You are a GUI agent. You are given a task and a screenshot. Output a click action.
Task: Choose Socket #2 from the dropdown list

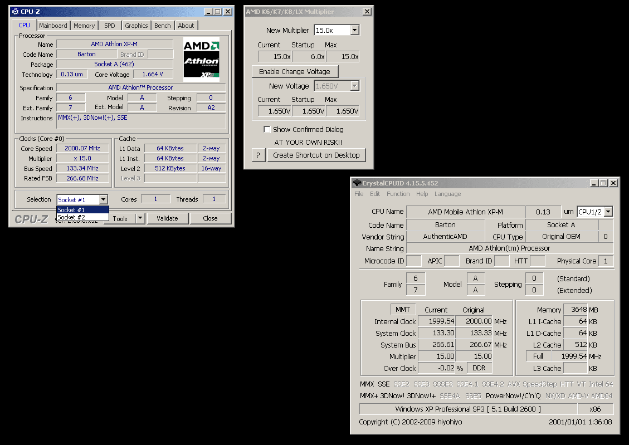click(x=82, y=217)
